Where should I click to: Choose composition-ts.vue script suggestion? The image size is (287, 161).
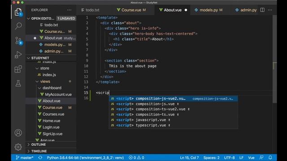coord(174,114)
